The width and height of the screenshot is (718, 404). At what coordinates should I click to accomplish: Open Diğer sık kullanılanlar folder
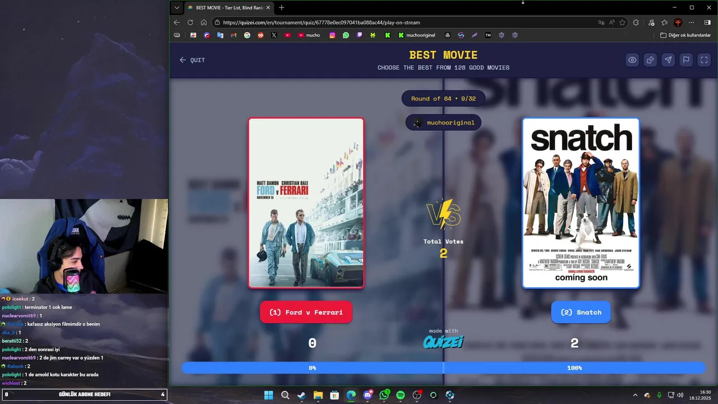pos(685,35)
